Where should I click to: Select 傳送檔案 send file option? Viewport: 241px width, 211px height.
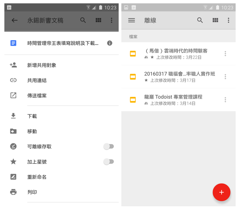click(62, 96)
